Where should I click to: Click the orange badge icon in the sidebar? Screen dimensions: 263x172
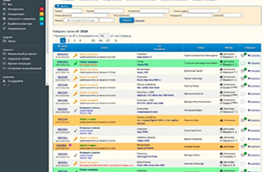[41, 14]
